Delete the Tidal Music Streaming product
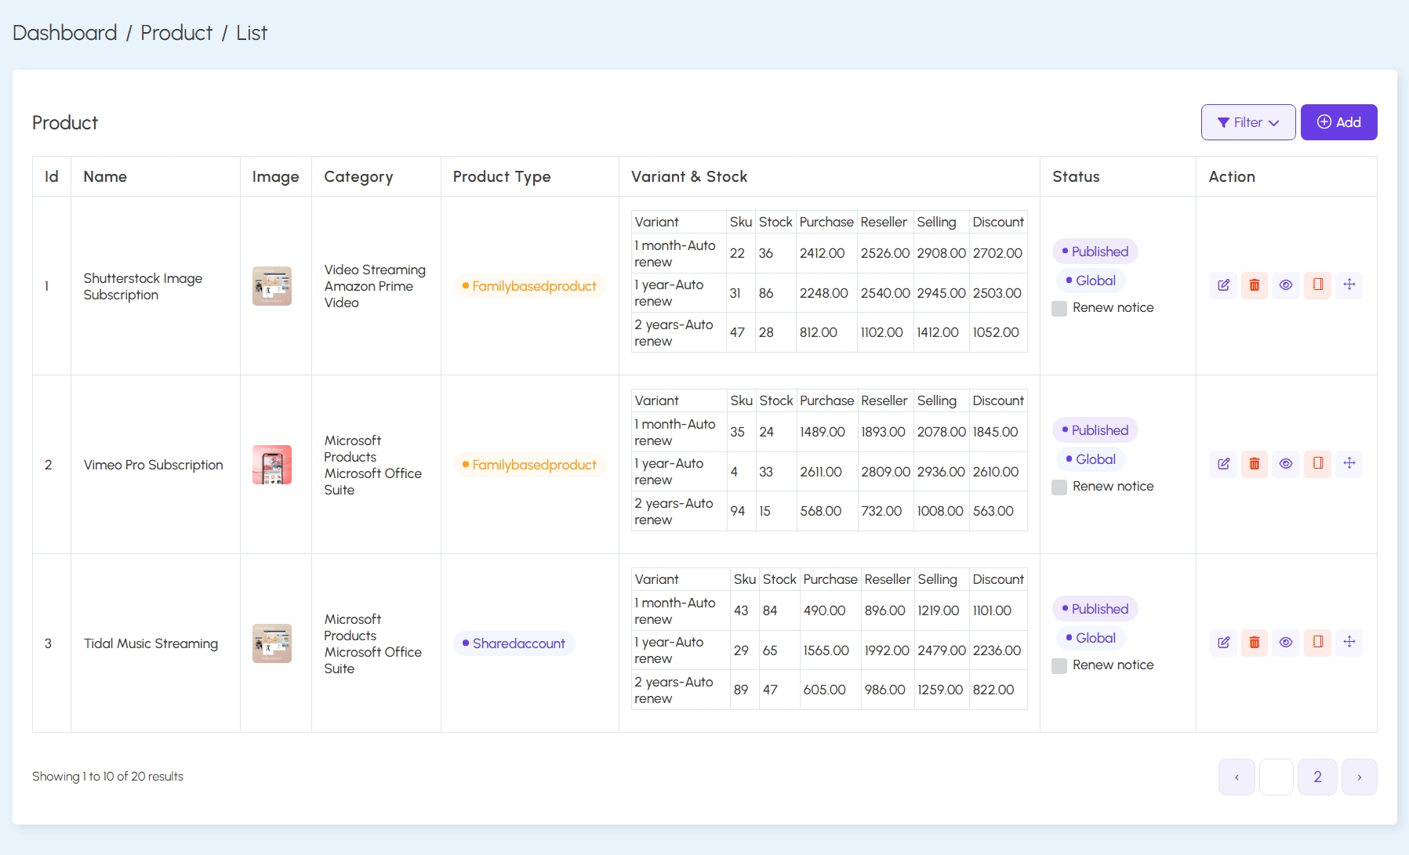This screenshot has width=1409, height=855. [1255, 643]
